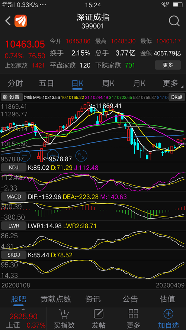186x330 pixels.
Task: Tap the candlestick K-line chart area
Action: pyautogui.click(x=93, y=132)
